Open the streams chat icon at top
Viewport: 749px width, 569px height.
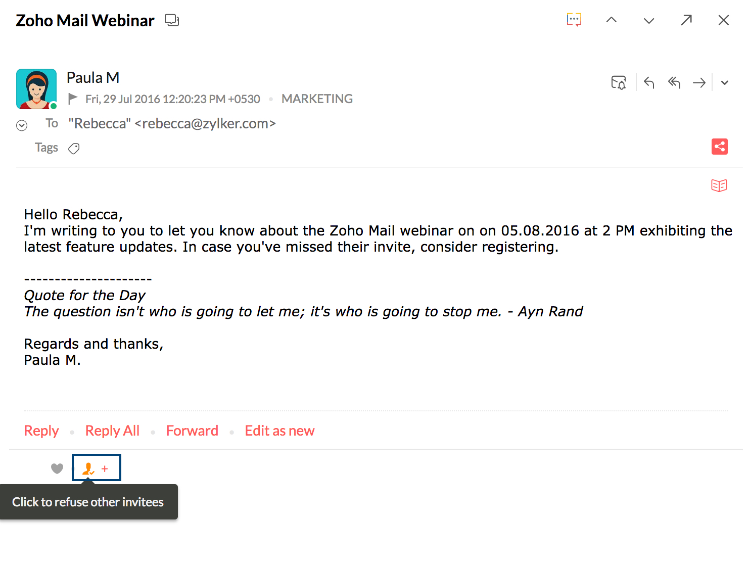574,20
